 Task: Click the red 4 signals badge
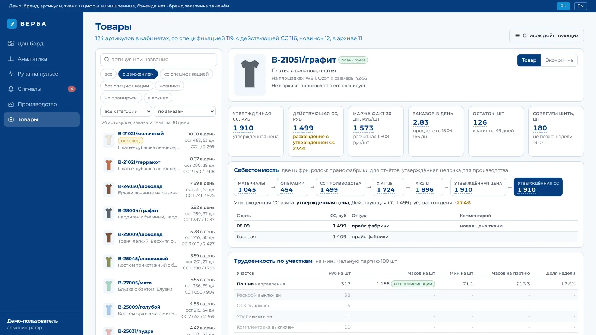[x=72, y=89]
